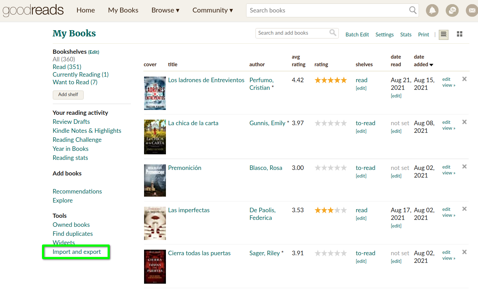
Task: Open the messages envelope icon
Action: 472,10
